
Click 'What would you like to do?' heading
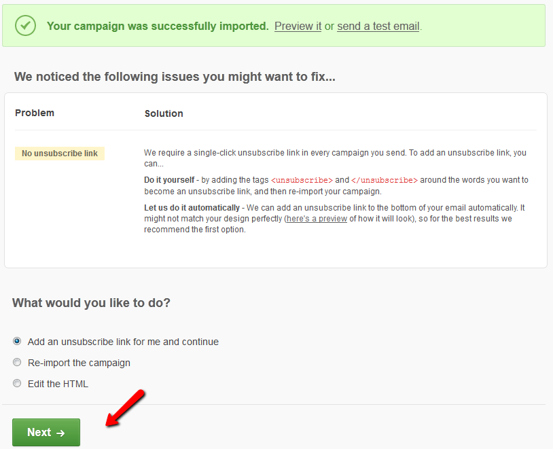point(91,303)
